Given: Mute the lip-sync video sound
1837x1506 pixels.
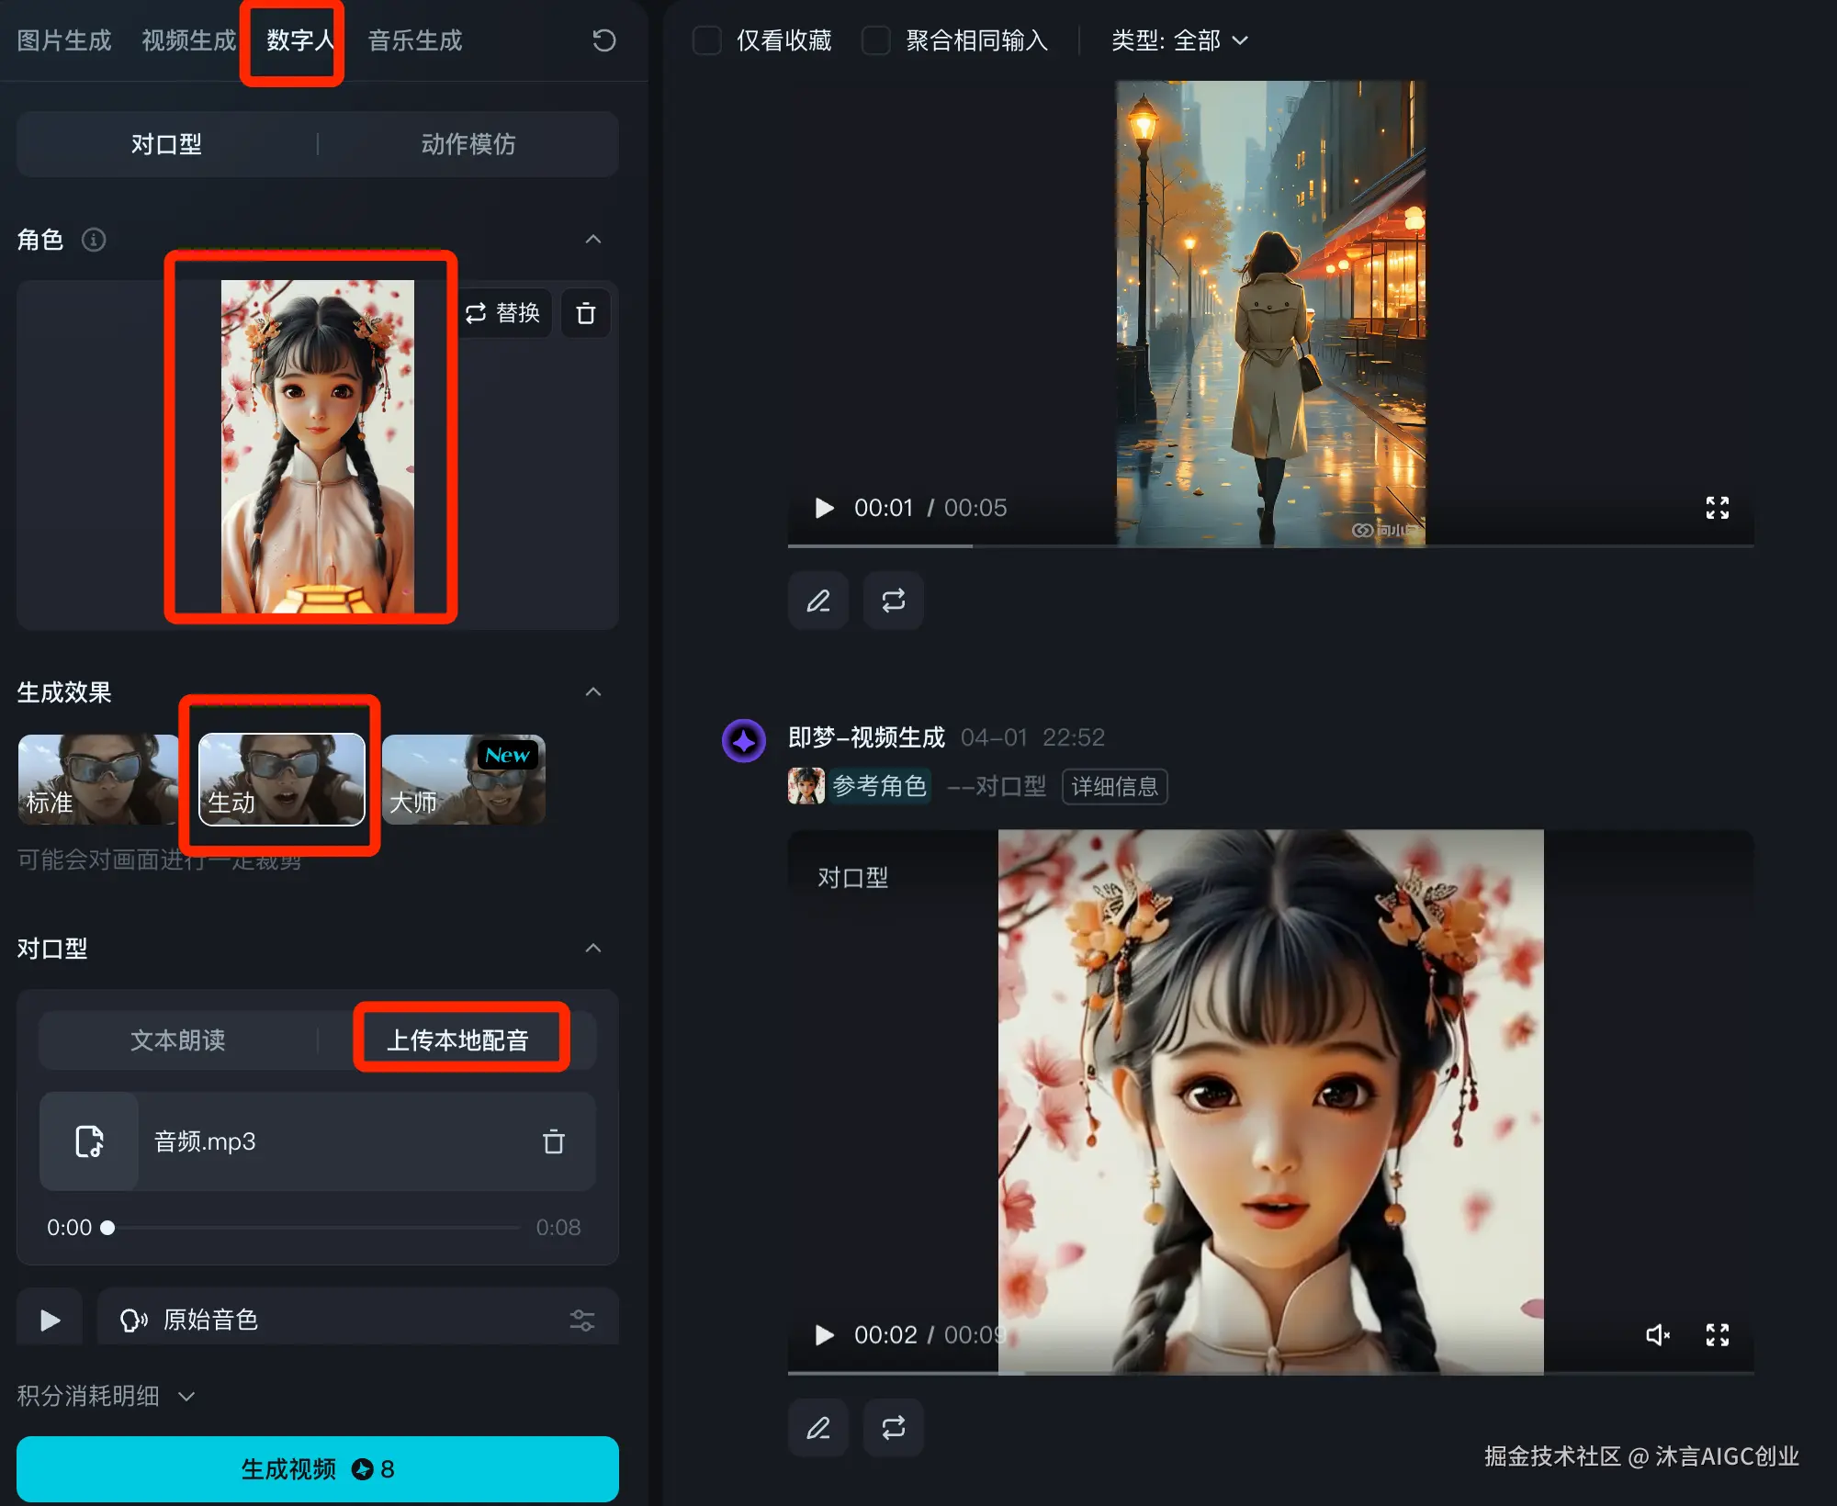Looking at the screenshot, I should coord(1657,1334).
